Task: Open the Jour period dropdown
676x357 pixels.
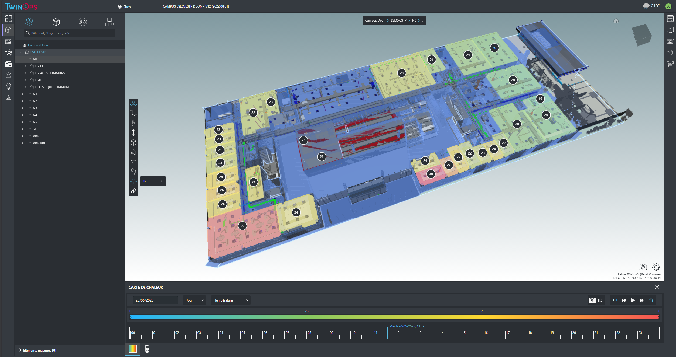Action: (x=194, y=300)
